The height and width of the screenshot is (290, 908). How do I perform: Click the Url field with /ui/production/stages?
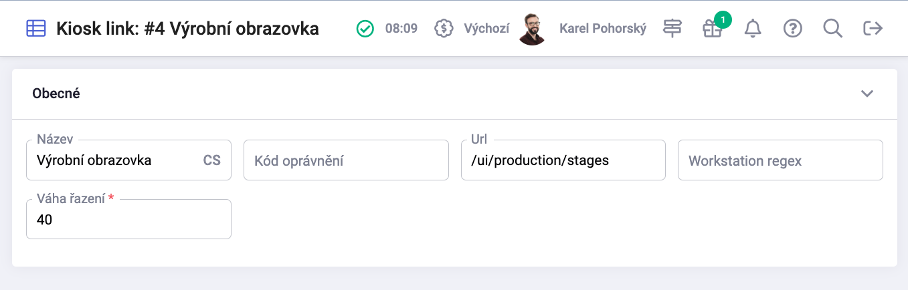[563, 160]
